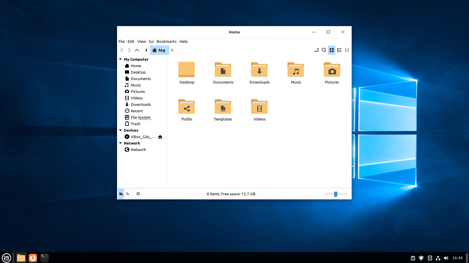Open the Firefox browser from taskbar

[33, 258]
